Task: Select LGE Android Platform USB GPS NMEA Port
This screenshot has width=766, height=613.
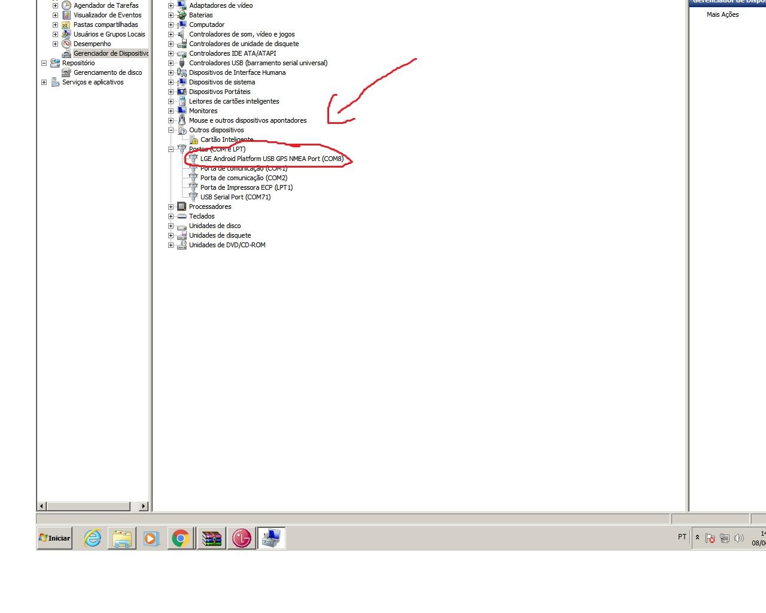Action: 272,159
